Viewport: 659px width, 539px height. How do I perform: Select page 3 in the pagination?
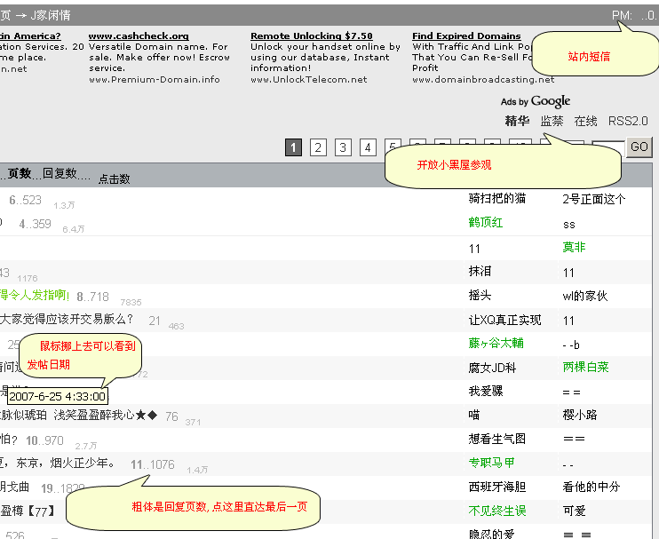[x=343, y=147]
